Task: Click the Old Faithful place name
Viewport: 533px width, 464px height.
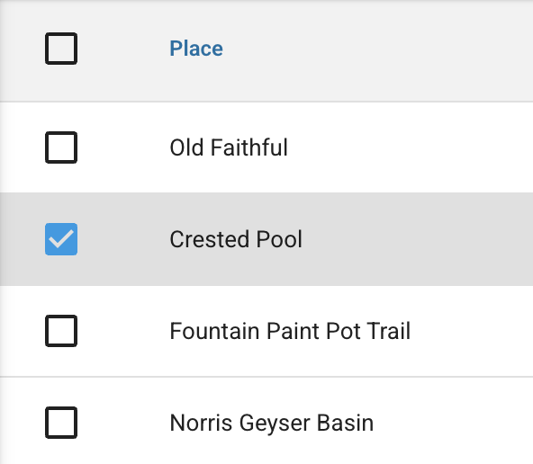Action: tap(229, 147)
